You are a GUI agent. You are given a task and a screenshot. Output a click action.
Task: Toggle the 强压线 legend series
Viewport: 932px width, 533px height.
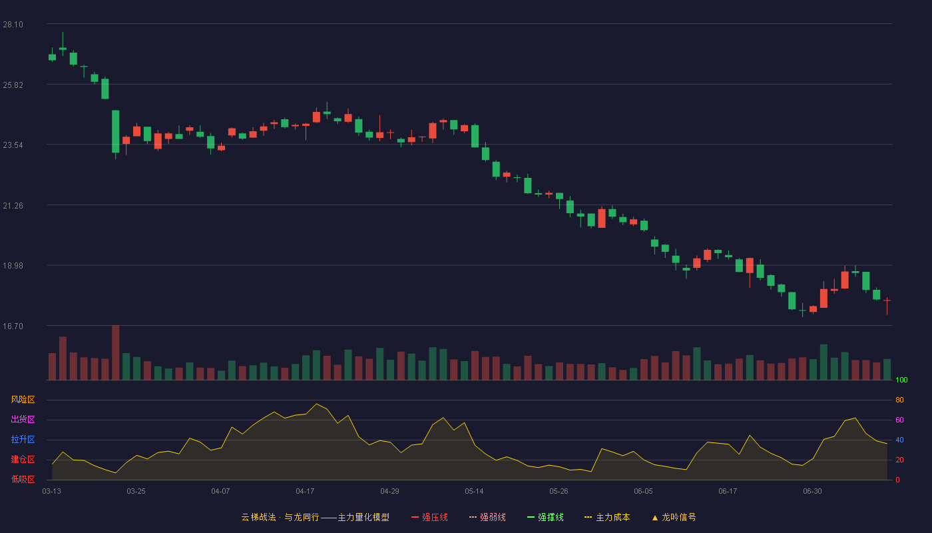coord(429,517)
